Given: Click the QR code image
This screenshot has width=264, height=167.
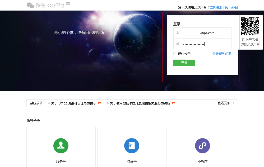Looking at the screenshot, I should click(250, 26).
